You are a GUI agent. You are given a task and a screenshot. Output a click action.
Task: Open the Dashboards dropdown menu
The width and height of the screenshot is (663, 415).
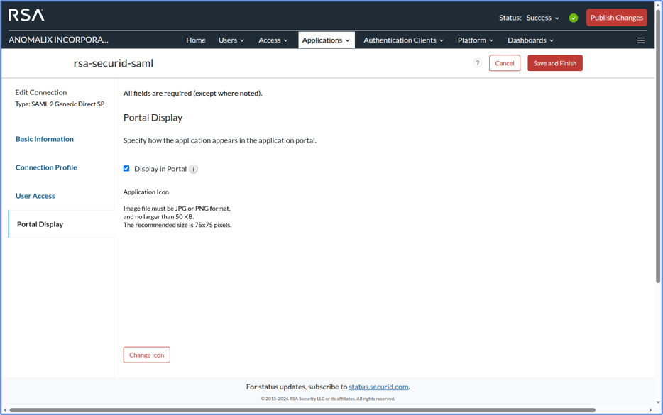530,40
